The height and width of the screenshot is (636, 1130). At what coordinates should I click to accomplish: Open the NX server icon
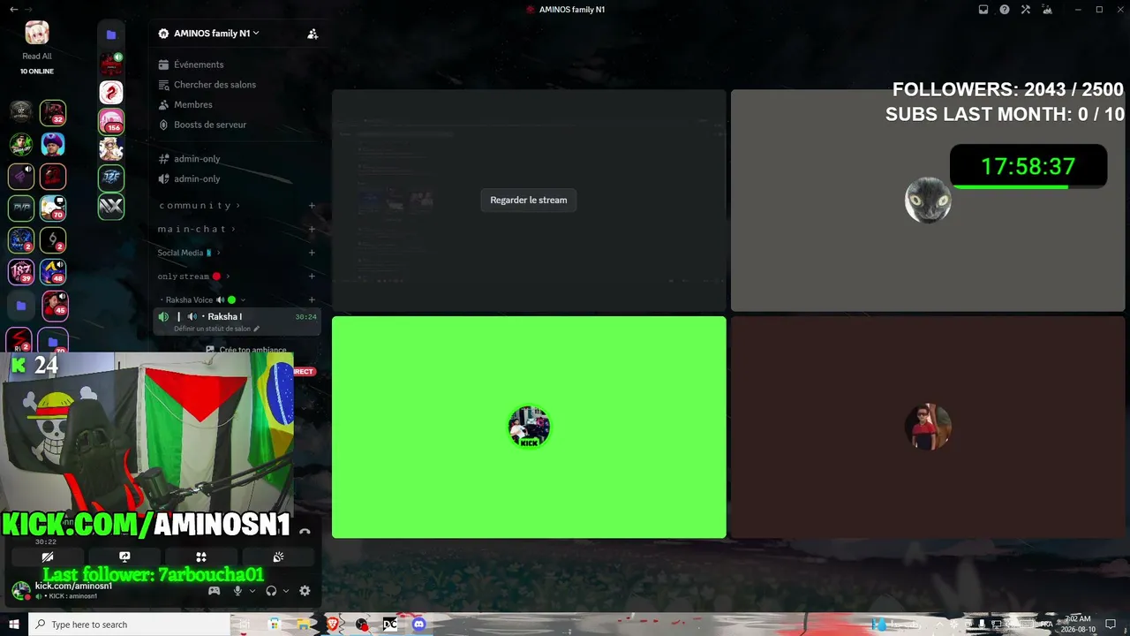[111, 206]
